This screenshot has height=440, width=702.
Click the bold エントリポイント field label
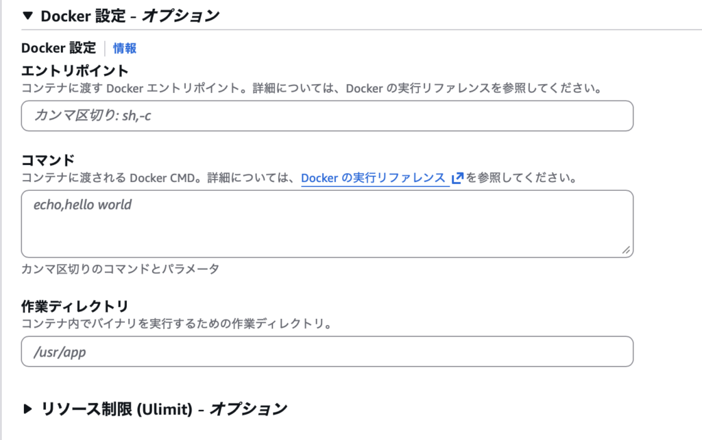coord(75,70)
